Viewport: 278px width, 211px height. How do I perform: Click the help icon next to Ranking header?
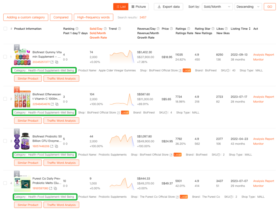click(77, 29)
